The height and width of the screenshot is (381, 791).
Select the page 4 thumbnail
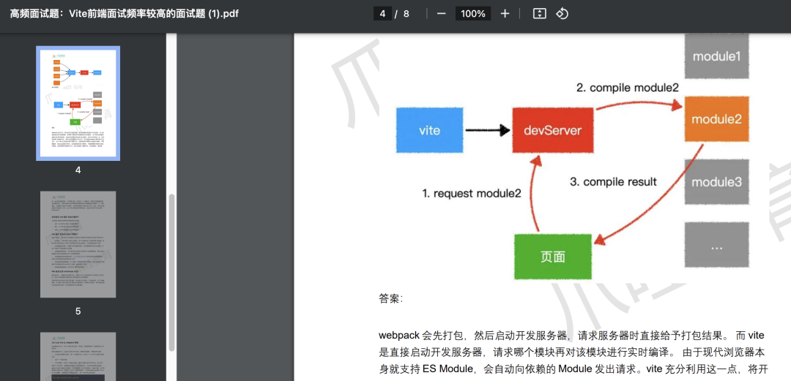coord(78,103)
